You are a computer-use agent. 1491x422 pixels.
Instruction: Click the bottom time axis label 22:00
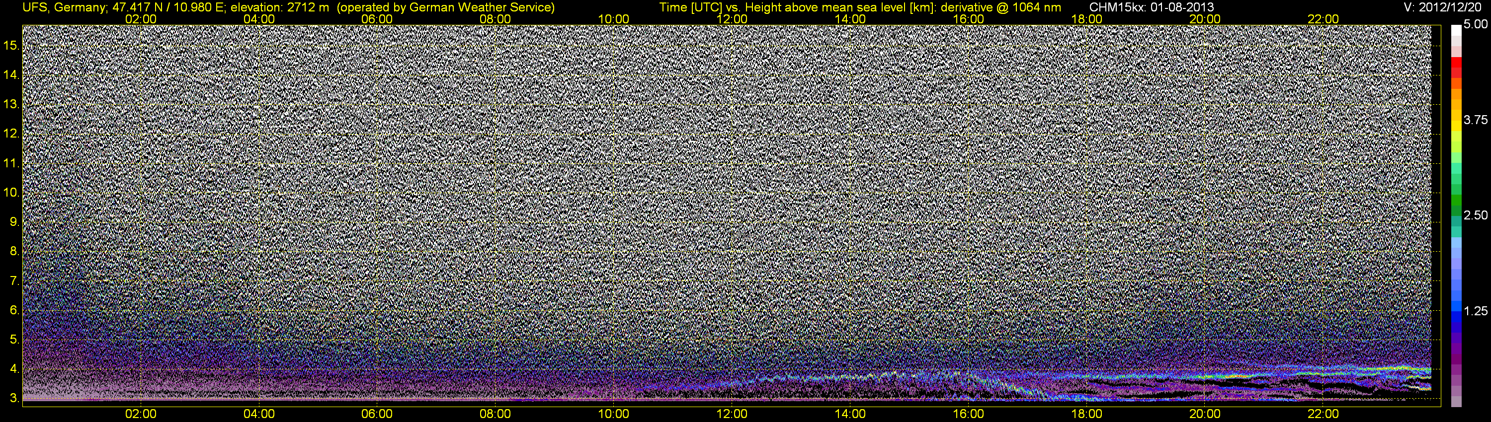tap(1323, 414)
